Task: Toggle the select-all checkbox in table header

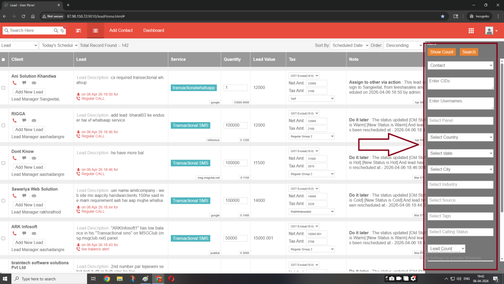Action: click(x=4, y=60)
